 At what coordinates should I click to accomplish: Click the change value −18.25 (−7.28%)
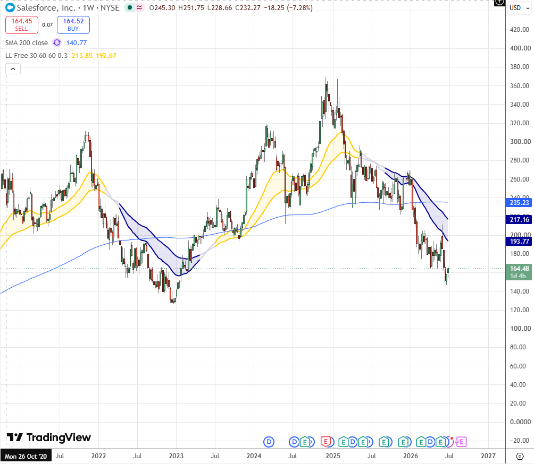click(x=288, y=8)
